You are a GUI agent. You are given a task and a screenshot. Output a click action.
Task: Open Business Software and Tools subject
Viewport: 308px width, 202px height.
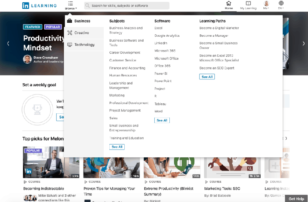point(126,43)
